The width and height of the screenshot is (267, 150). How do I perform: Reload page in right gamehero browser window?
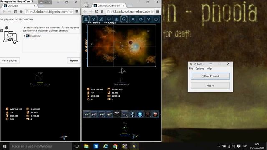96,11
